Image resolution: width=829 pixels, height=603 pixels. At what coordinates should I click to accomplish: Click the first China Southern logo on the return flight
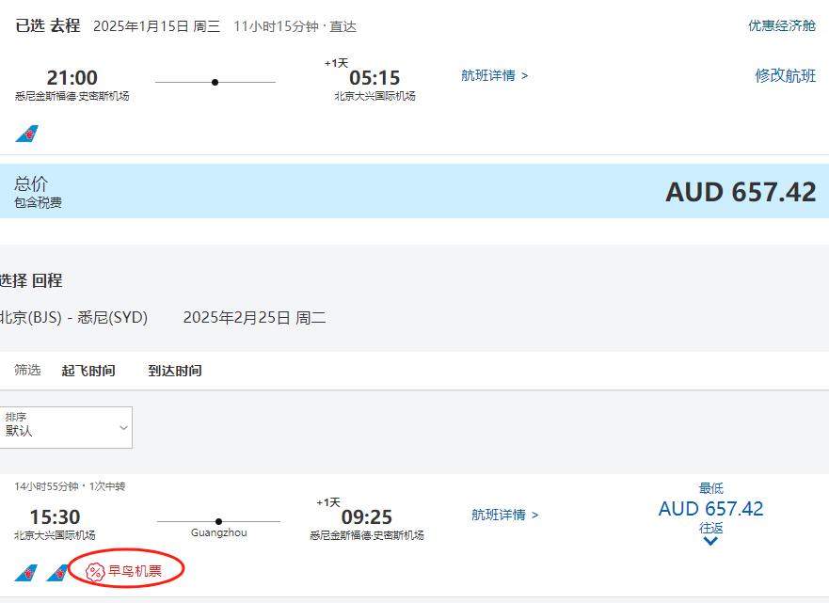tap(26, 572)
